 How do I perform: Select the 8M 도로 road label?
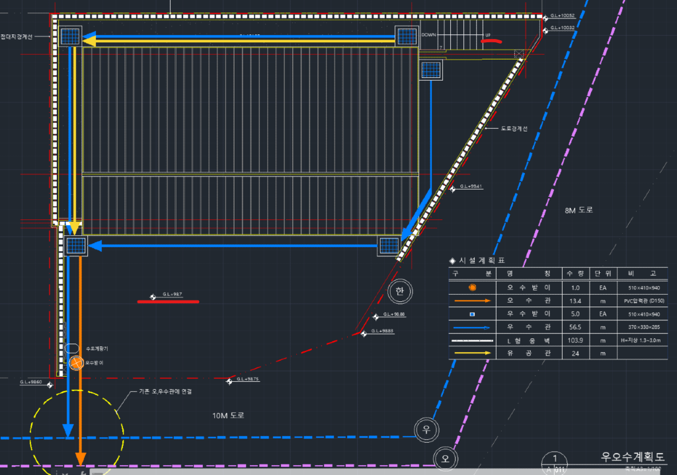[579, 210]
